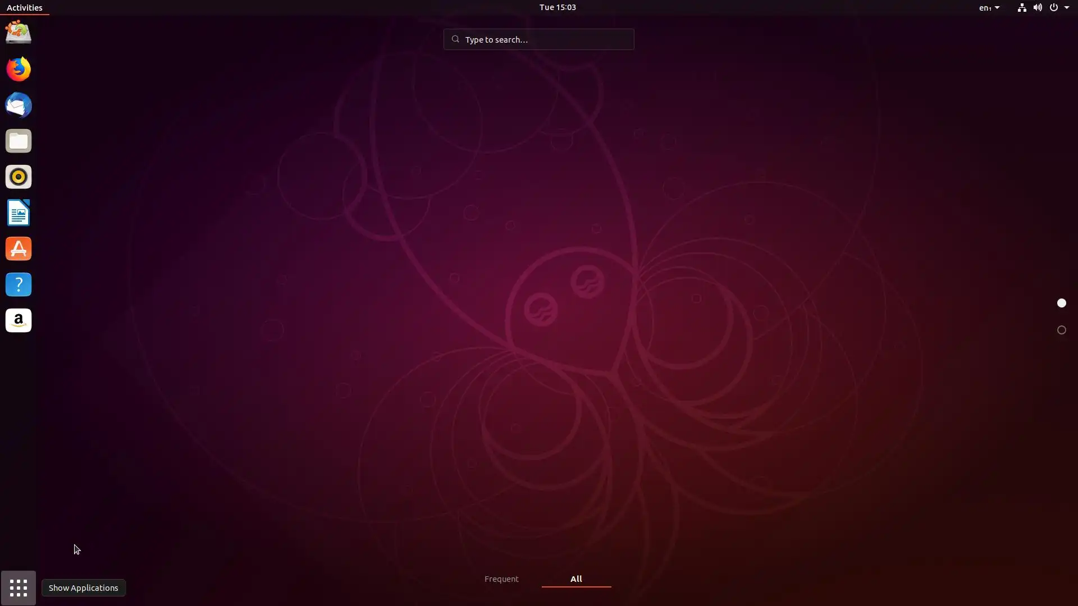Open the Help question mark icon
The image size is (1078, 606).
point(19,284)
